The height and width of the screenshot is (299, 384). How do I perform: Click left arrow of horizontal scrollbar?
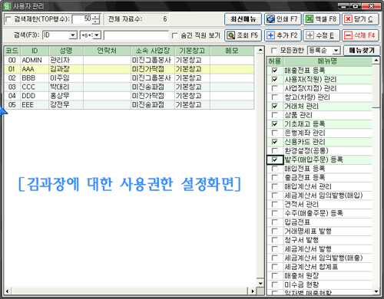(7, 291)
